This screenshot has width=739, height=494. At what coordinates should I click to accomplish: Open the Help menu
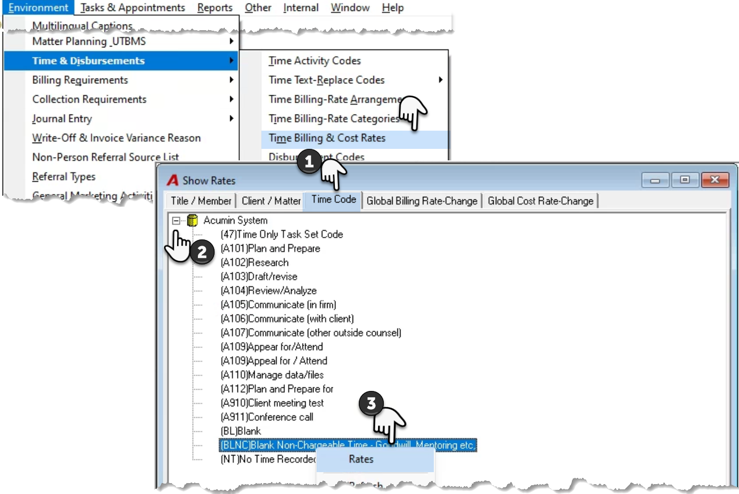coord(392,8)
